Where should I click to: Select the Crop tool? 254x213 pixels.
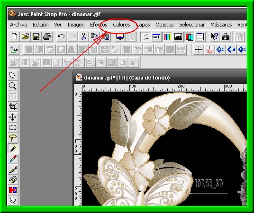tap(13, 106)
